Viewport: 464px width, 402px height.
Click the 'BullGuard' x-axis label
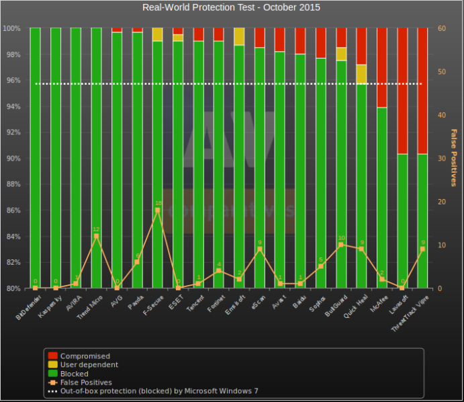pyautogui.click(x=336, y=306)
